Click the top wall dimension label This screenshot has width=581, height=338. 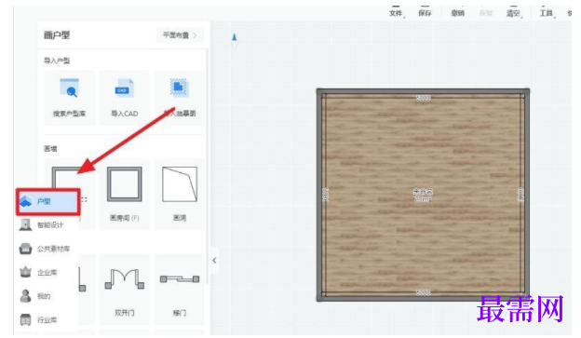point(423,98)
